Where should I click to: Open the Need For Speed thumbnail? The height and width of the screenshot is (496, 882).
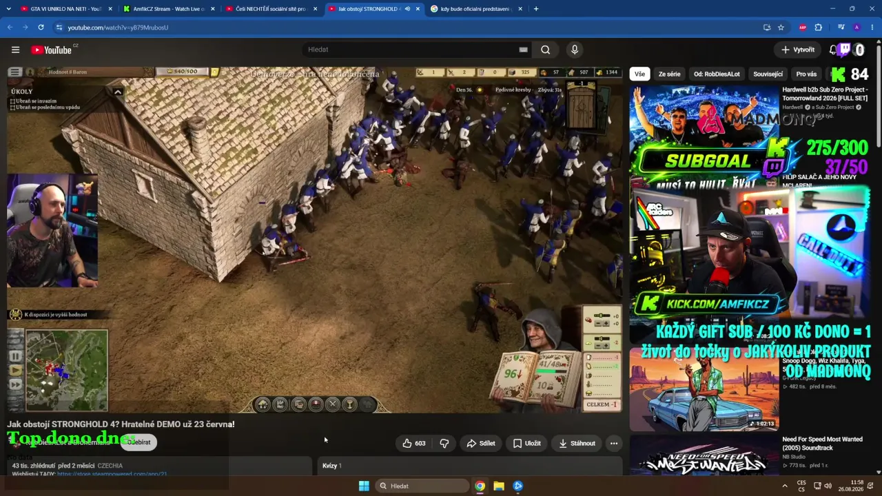point(704,455)
